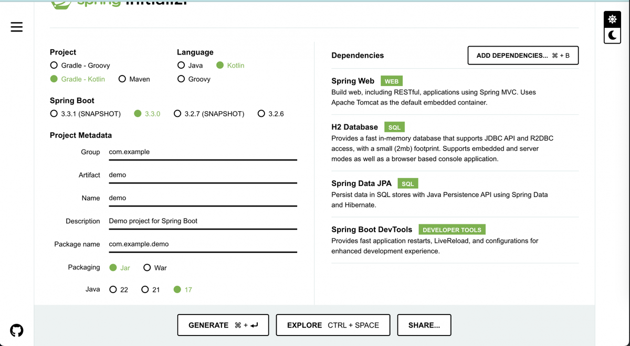
Task: Click the Project Metadata heading
Action: [81, 135]
